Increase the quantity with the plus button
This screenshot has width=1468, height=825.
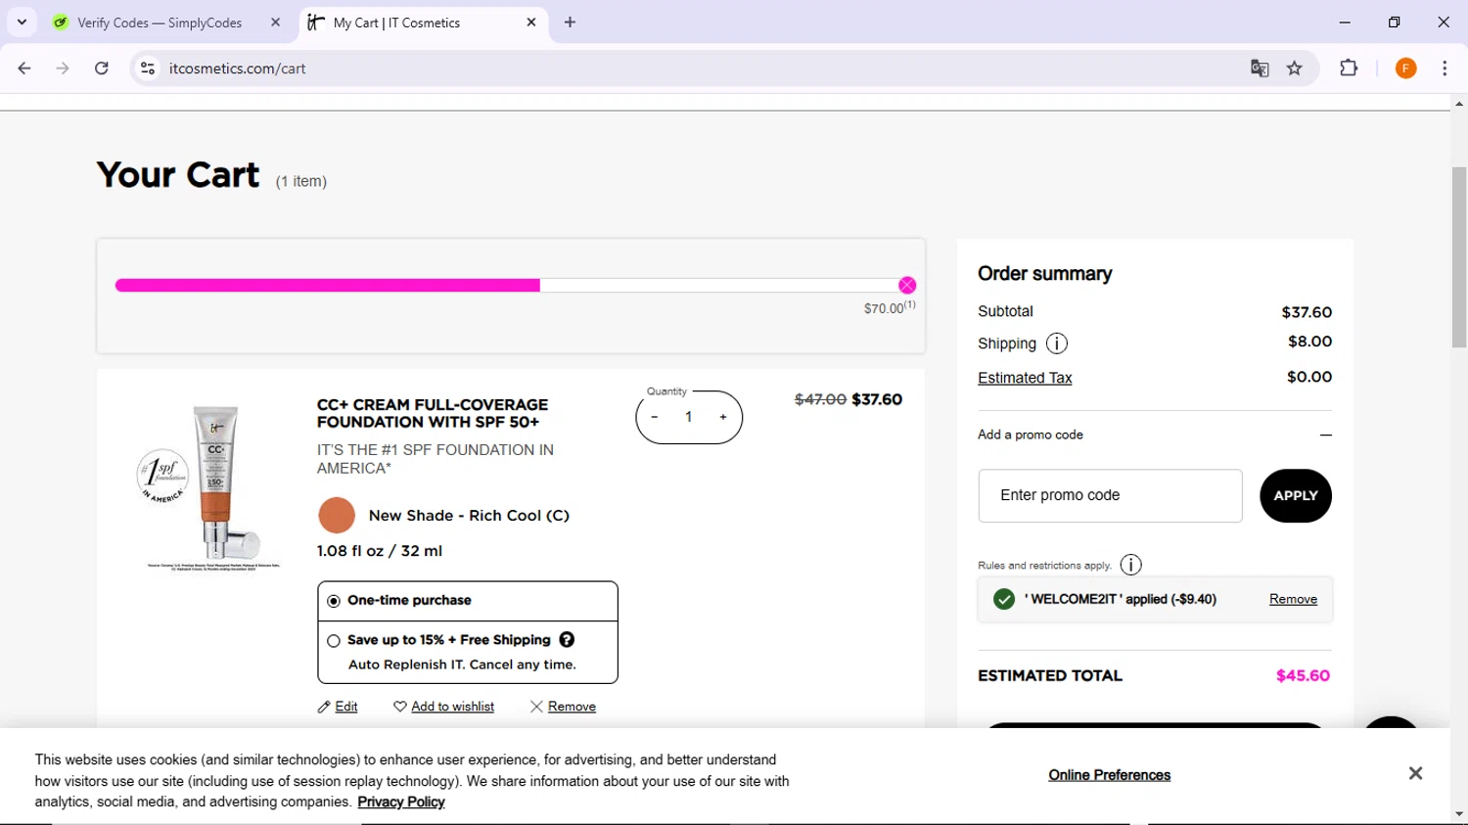(723, 417)
